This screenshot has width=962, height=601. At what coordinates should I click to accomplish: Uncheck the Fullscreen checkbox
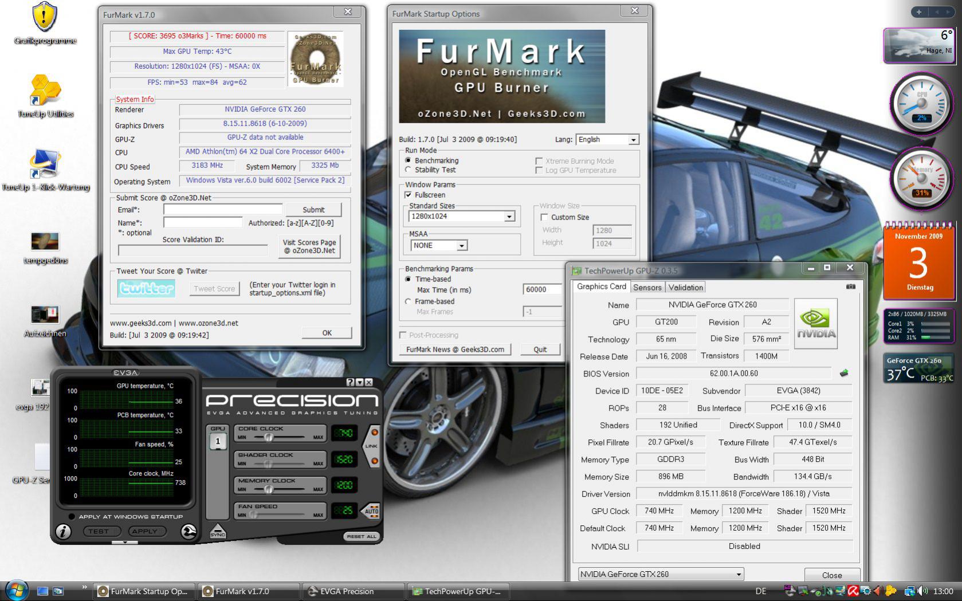(x=409, y=195)
